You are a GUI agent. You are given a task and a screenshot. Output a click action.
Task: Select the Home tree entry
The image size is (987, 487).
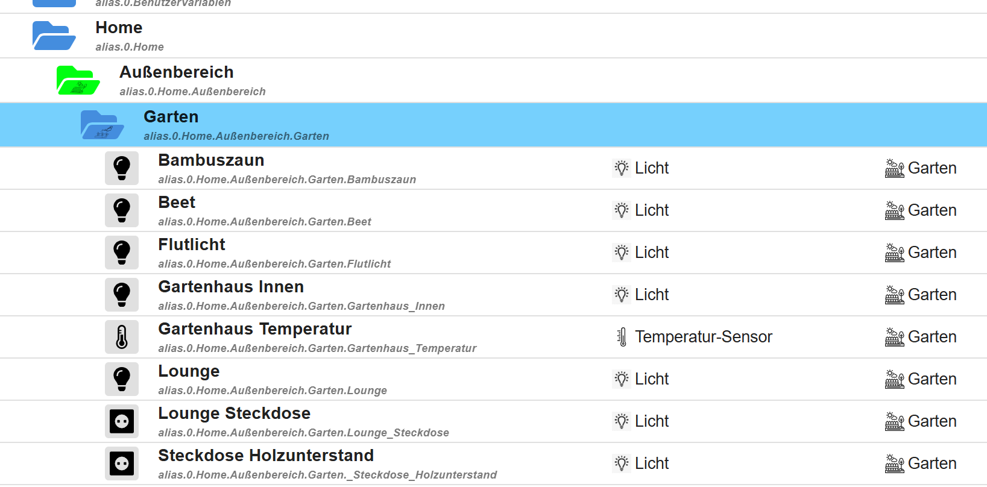(x=119, y=28)
